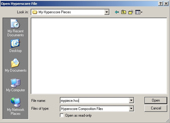
Task: Create a new folder using toolbar icon
Action: point(131,12)
